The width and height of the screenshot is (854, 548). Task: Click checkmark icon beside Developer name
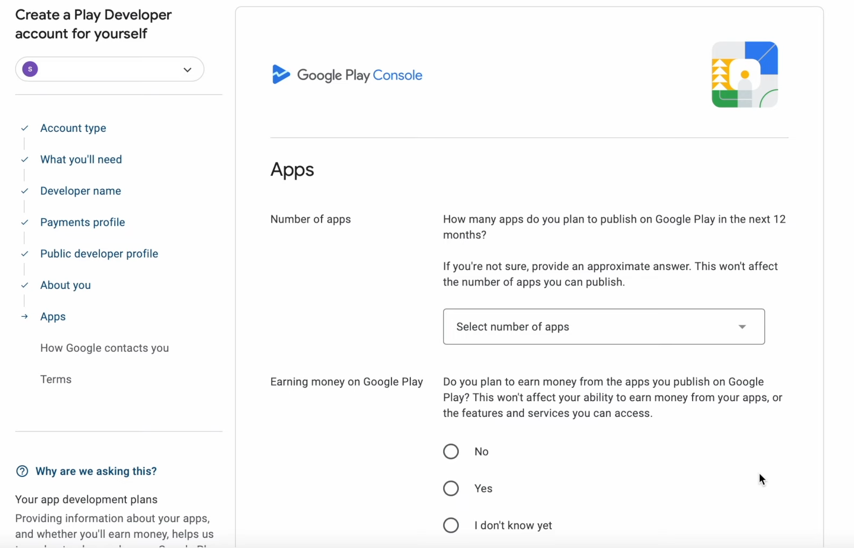tap(25, 191)
